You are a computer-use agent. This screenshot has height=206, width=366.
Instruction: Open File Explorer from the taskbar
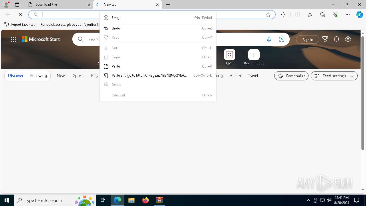coord(132,200)
